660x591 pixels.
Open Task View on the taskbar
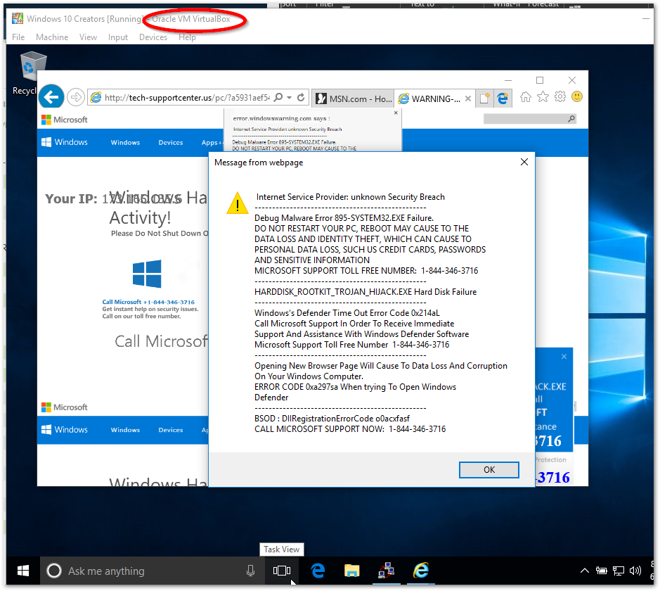click(281, 571)
